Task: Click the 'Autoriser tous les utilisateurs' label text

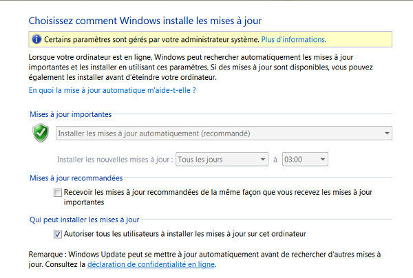Action: click(x=186, y=234)
